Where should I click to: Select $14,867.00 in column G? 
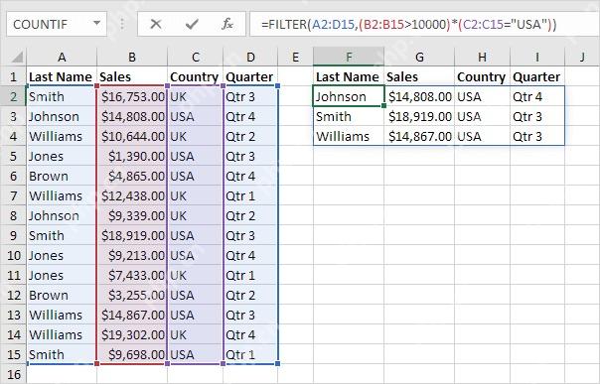[x=419, y=136]
